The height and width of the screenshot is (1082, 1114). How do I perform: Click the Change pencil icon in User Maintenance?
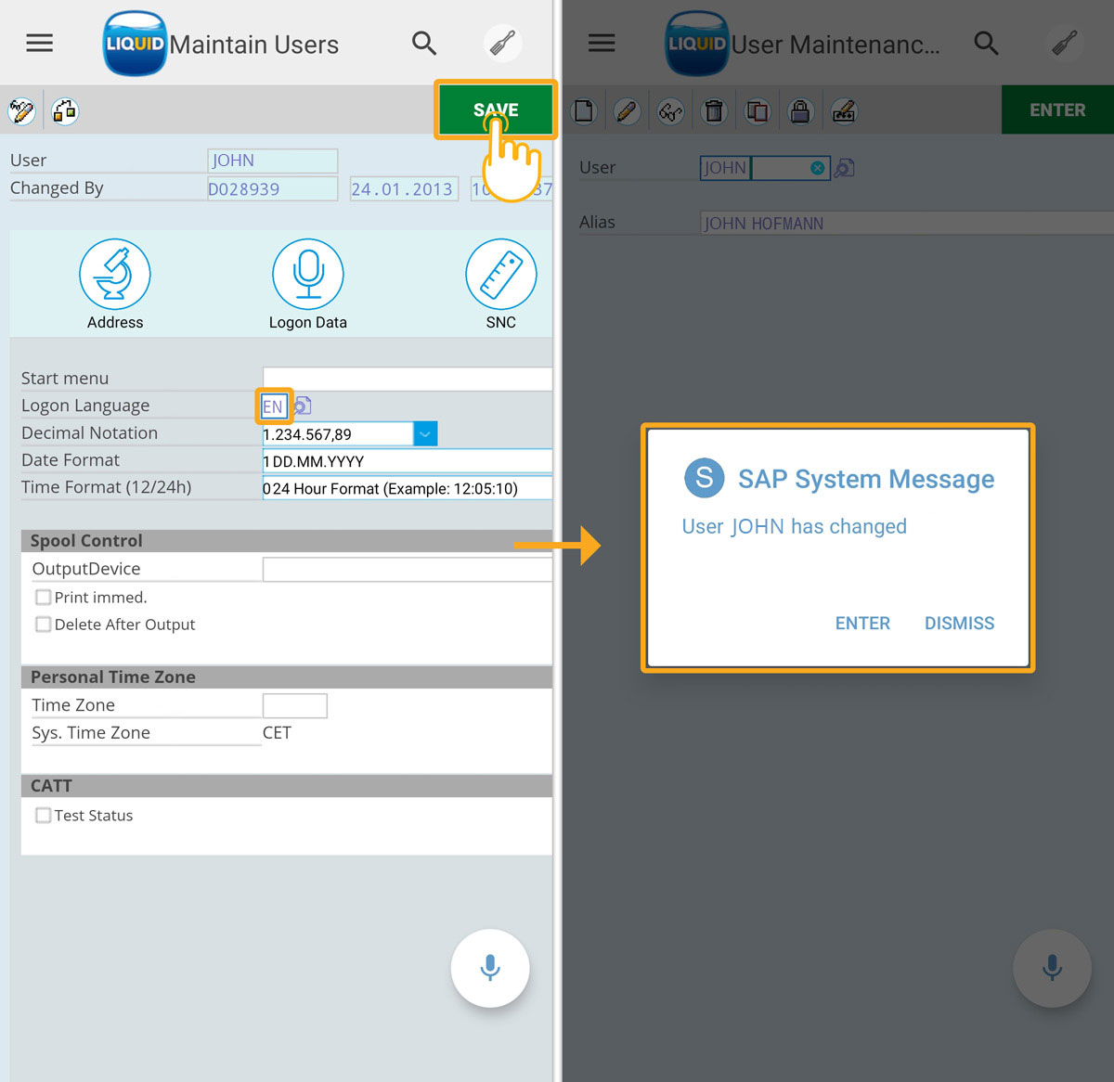[x=627, y=111]
